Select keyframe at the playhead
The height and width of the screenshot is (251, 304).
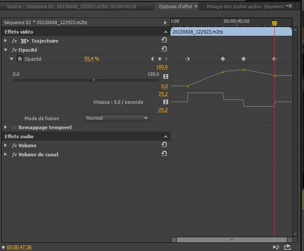[274, 59]
